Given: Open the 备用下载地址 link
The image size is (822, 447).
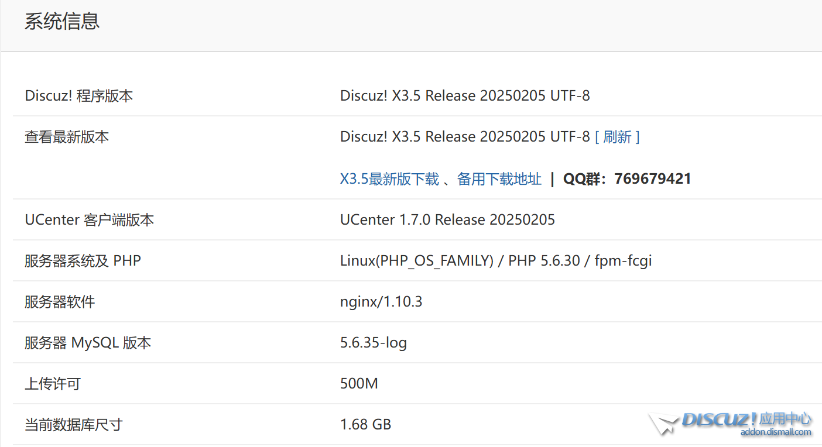Looking at the screenshot, I should [499, 179].
